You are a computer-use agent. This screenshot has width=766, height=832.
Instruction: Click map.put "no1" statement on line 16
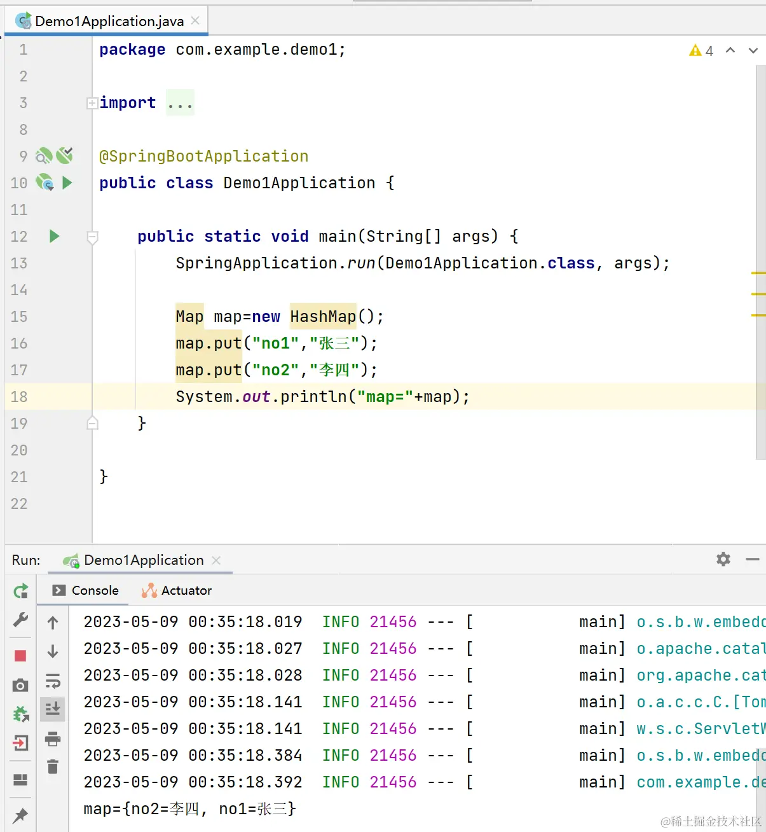[277, 343]
